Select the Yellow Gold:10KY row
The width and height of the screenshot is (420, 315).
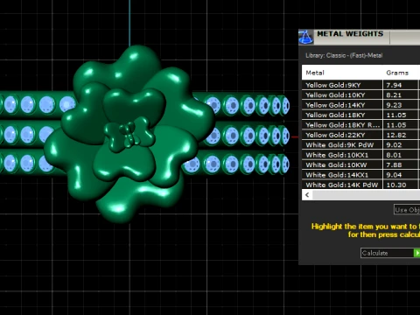tap(361, 95)
